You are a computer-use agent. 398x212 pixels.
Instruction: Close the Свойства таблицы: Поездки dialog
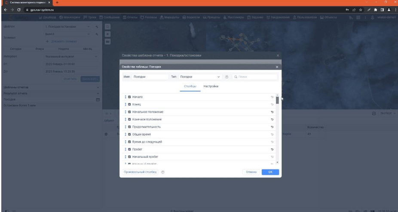click(277, 67)
